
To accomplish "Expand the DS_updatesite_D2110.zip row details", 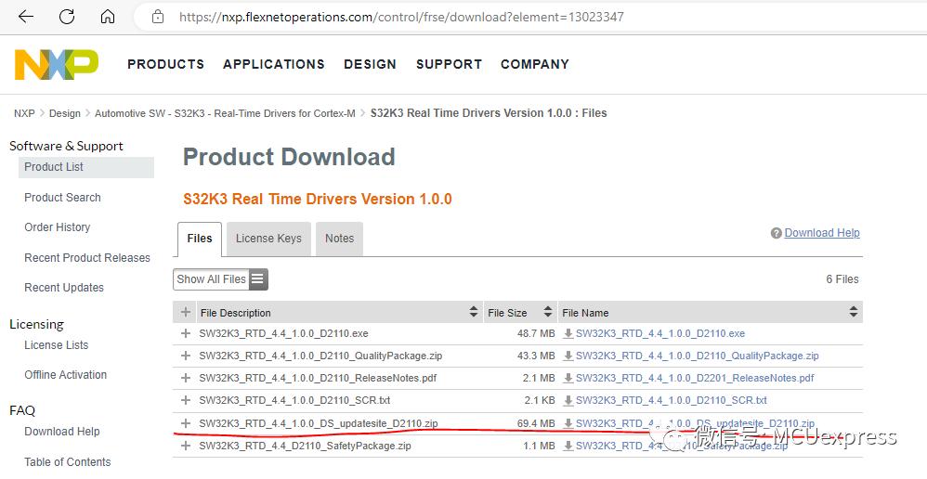I will click(186, 423).
